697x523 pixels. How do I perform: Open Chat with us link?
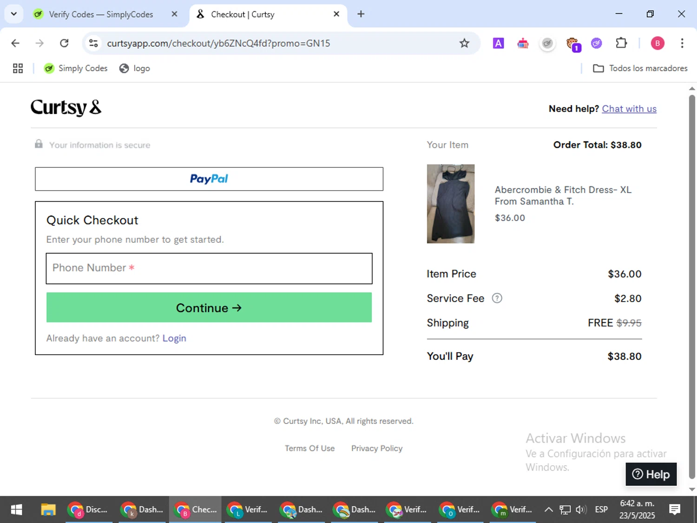pos(629,109)
